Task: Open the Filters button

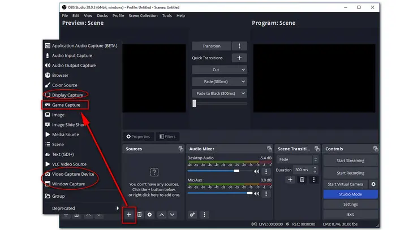Action: click(x=167, y=136)
